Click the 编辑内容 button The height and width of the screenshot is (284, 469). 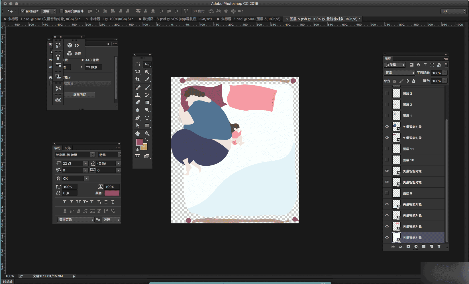79,94
